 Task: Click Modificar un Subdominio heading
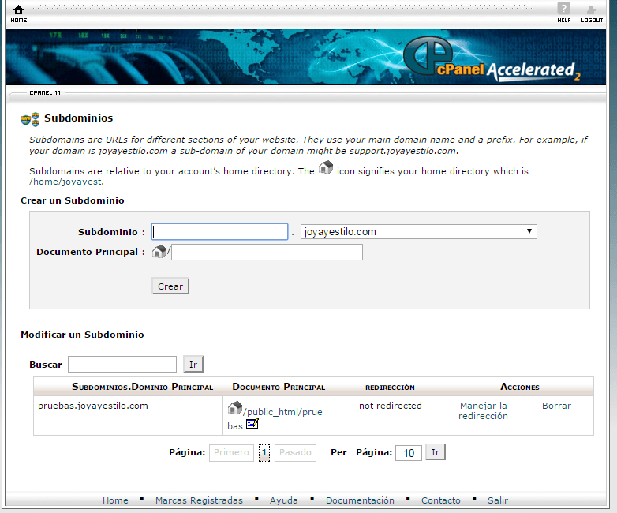[82, 335]
